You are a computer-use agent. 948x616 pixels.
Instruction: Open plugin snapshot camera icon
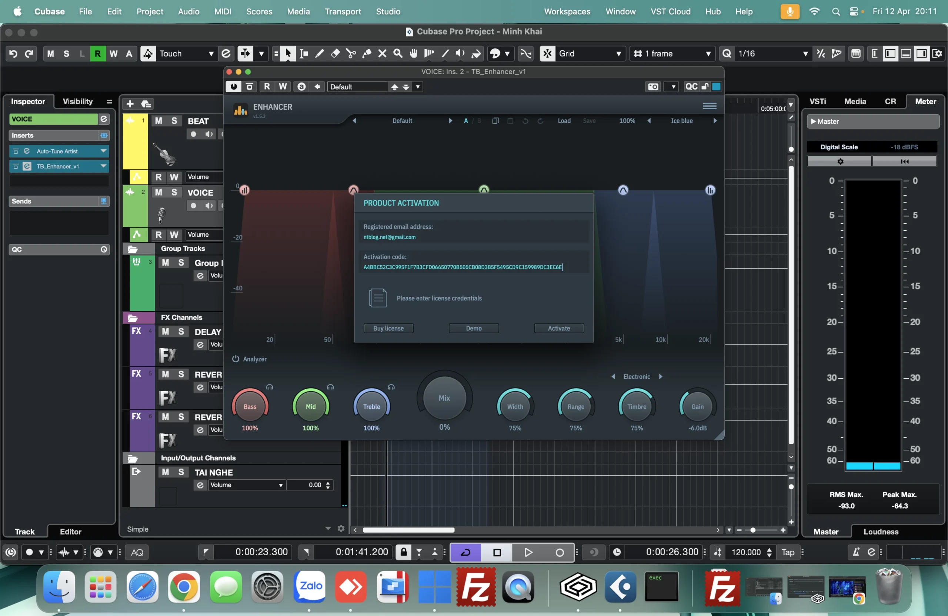pos(653,86)
